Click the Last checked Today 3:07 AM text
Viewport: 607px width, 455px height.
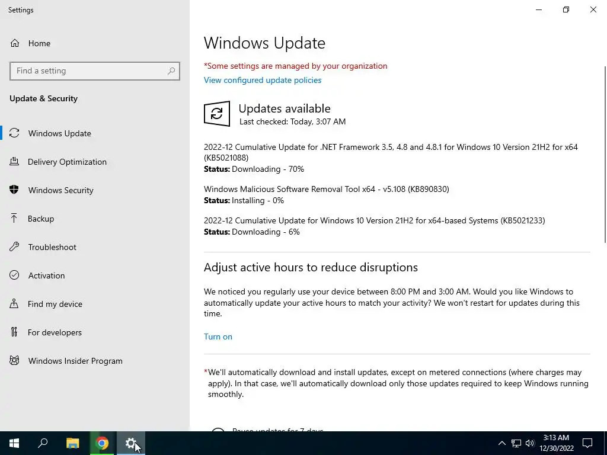pos(292,121)
